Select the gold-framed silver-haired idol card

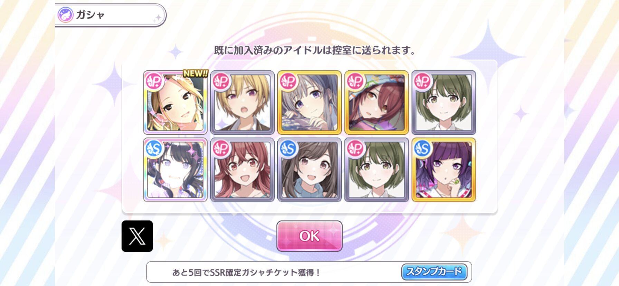(309, 103)
